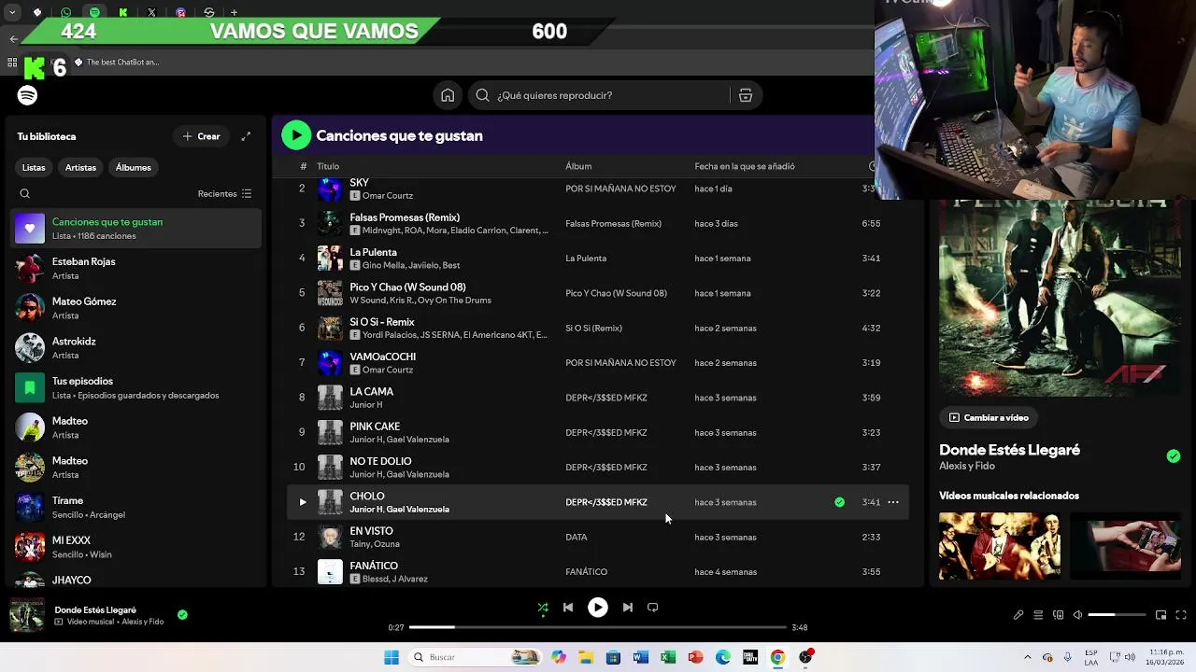This screenshot has height=672, width=1196.
Task: Mute with the speaker volume icon
Action: pos(1077,615)
